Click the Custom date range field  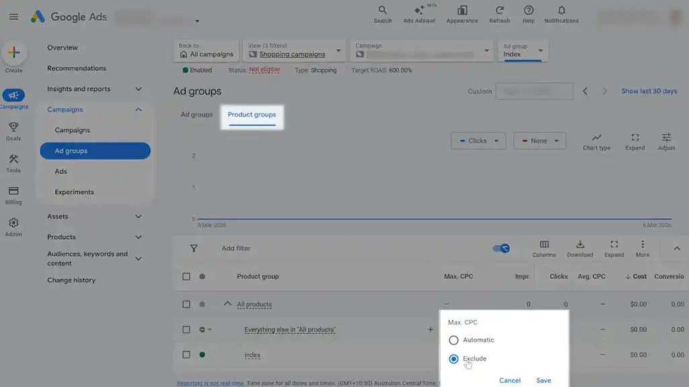pyautogui.click(x=534, y=91)
